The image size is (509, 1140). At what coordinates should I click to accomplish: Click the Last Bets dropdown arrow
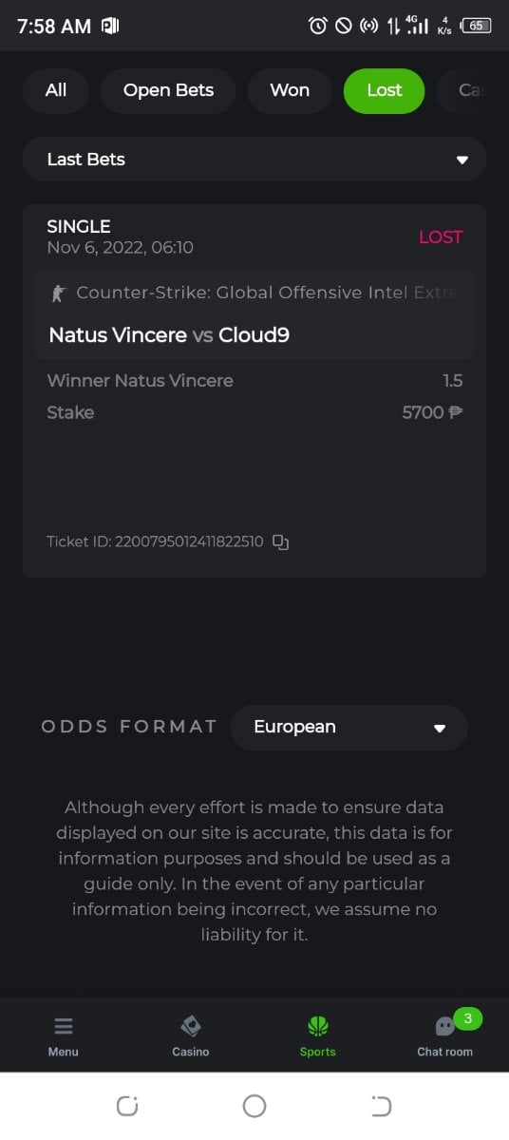(462, 160)
